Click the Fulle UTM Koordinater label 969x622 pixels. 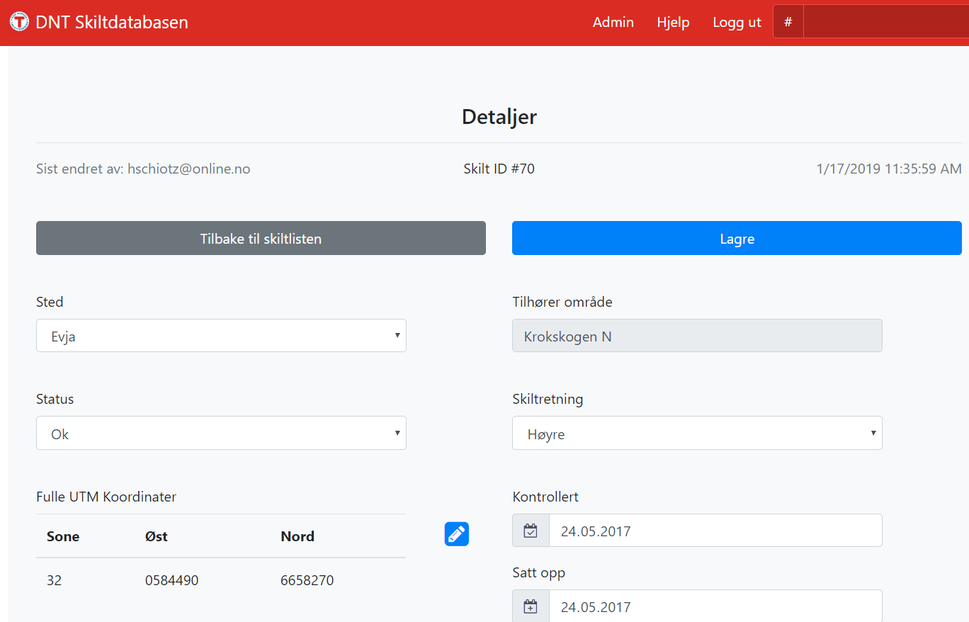tap(106, 497)
